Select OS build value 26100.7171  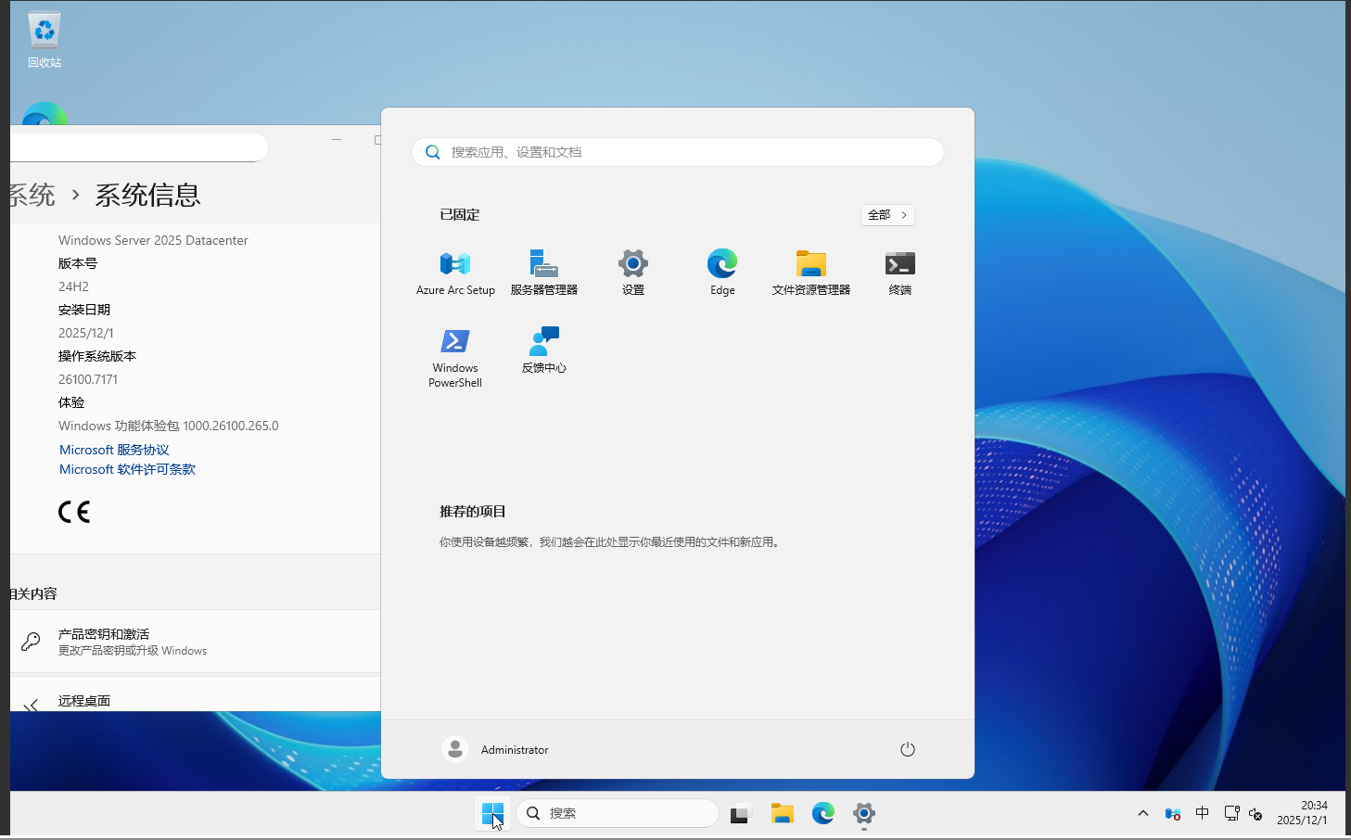(x=88, y=379)
